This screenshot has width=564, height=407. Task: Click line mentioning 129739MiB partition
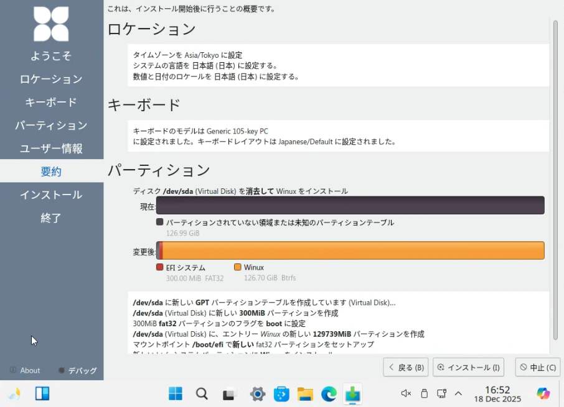click(x=278, y=334)
